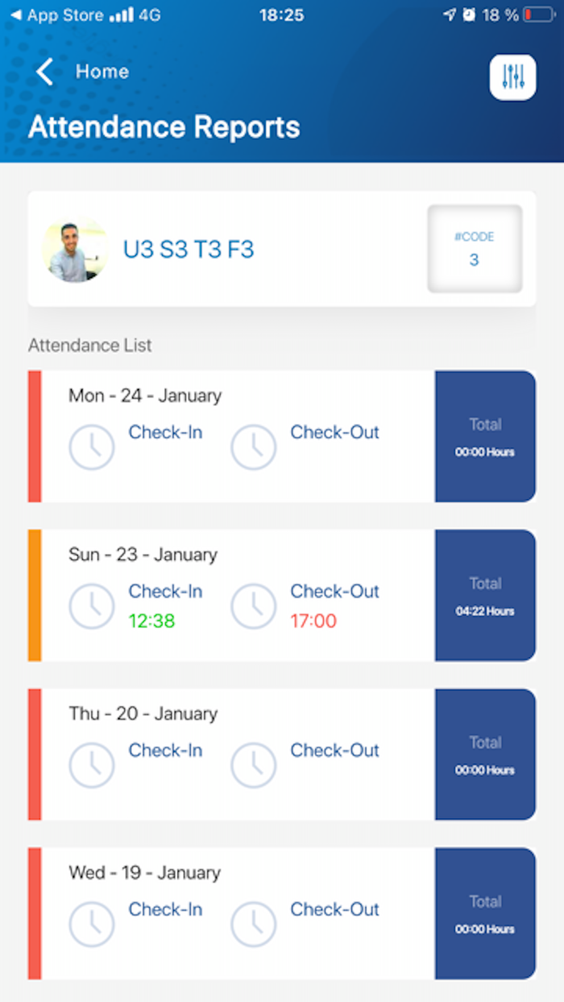The image size is (564, 1002).
Task: Tap the Total hours panel for Thursday 20
Action: point(485,753)
